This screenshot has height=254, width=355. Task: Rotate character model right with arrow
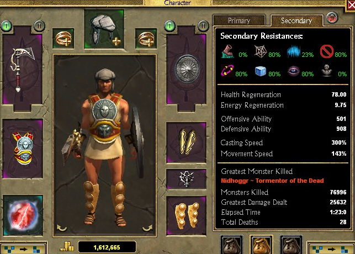(x=147, y=227)
